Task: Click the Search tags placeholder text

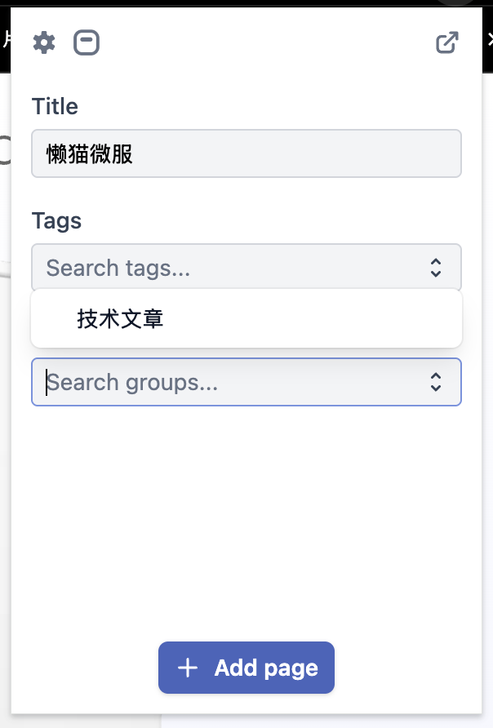Action: pyautogui.click(x=118, y=268)
